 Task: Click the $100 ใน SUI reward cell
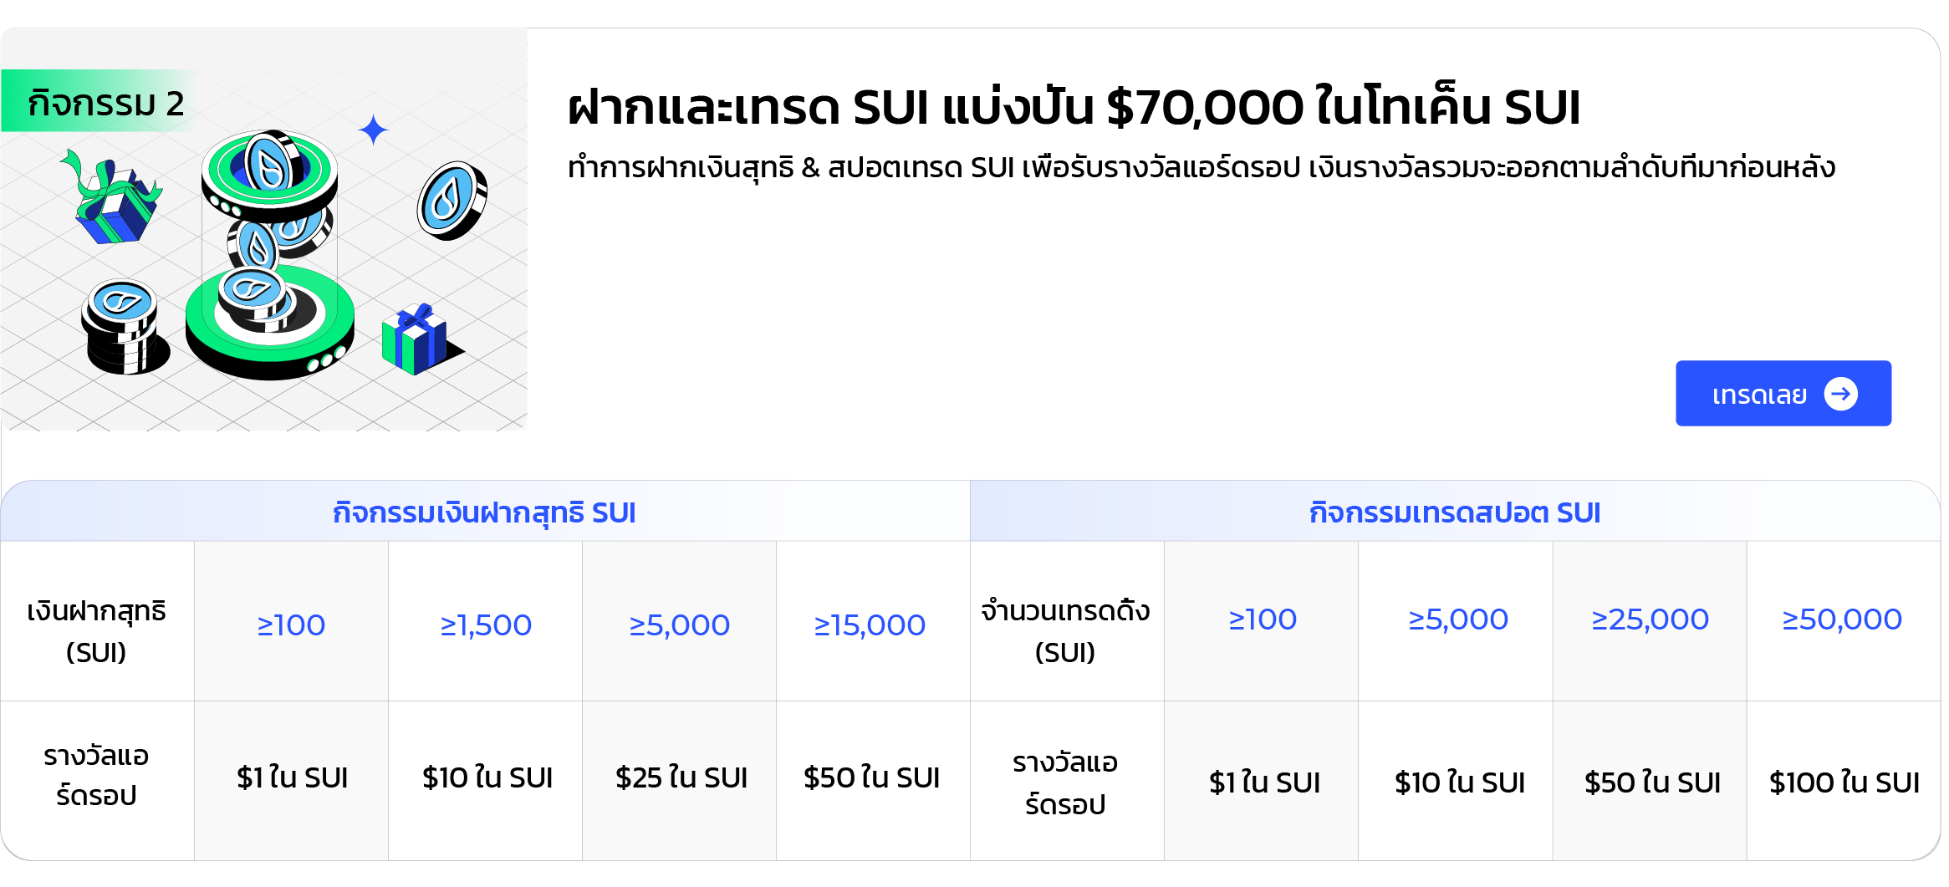1844,782
